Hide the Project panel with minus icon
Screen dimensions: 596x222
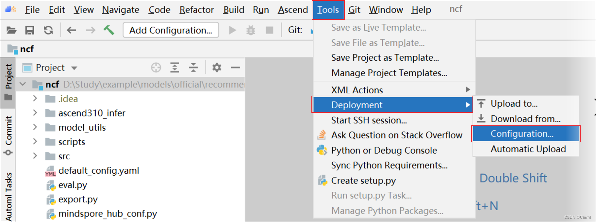[235, 68]
